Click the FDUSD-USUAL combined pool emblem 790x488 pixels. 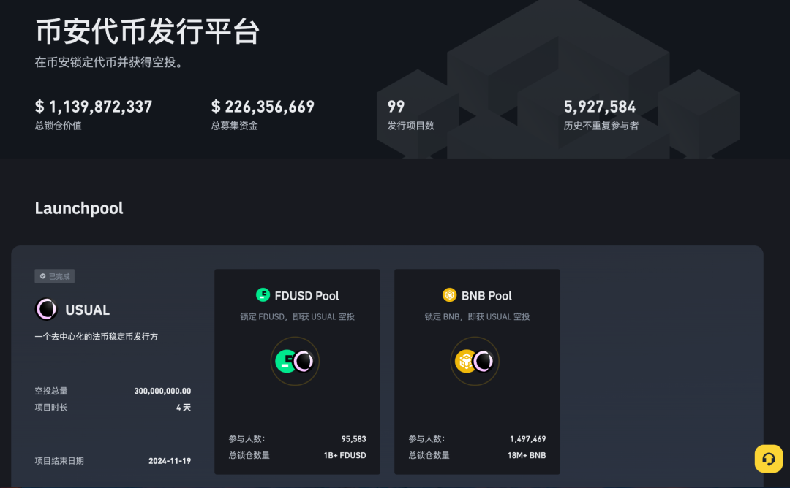pyautogui.click(x=295, y=360)
